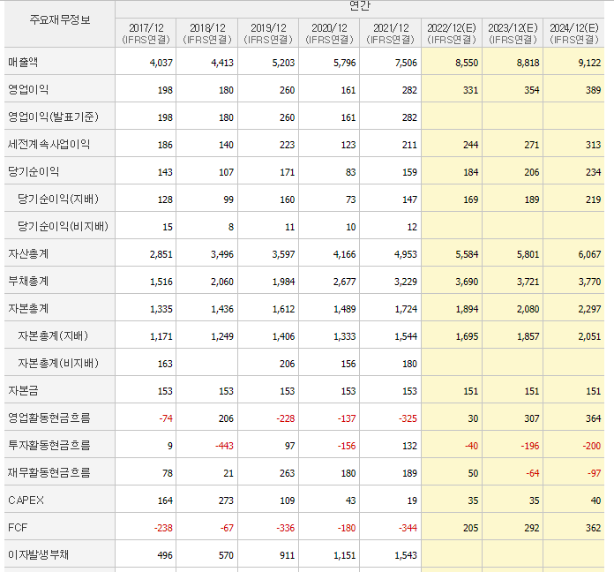Click the 세전계속사업이익 value 223
This screenshot has width=614, height=572.
click(x=287, y=145)
